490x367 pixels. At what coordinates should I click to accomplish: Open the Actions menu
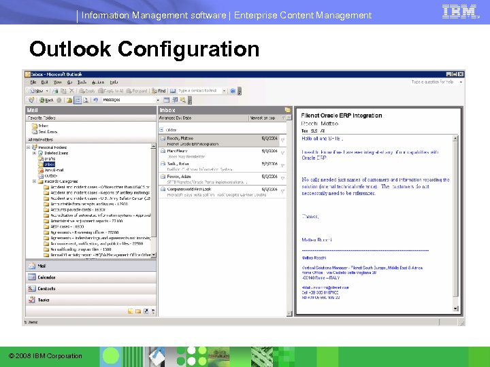click(x=98, y=82)
